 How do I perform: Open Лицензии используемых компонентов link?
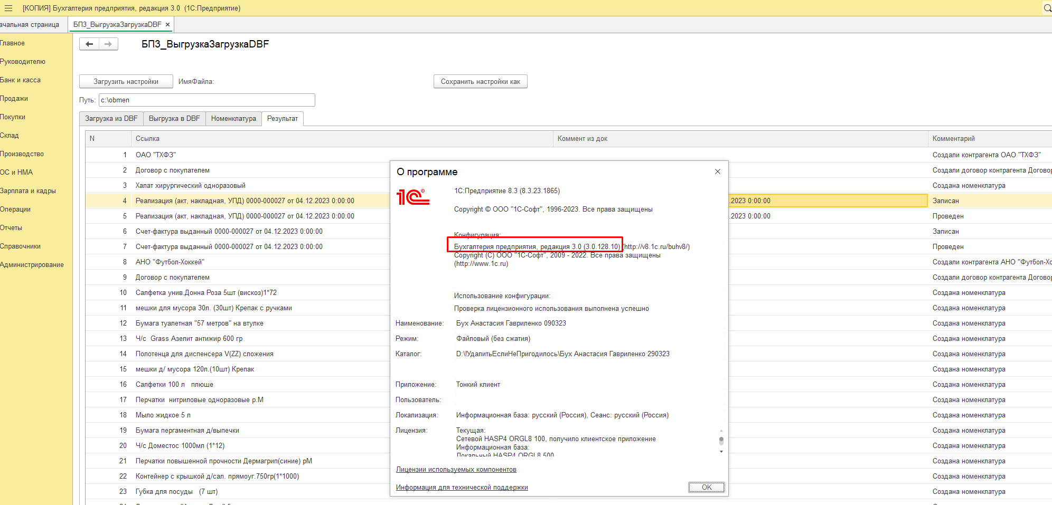point(456,470)
